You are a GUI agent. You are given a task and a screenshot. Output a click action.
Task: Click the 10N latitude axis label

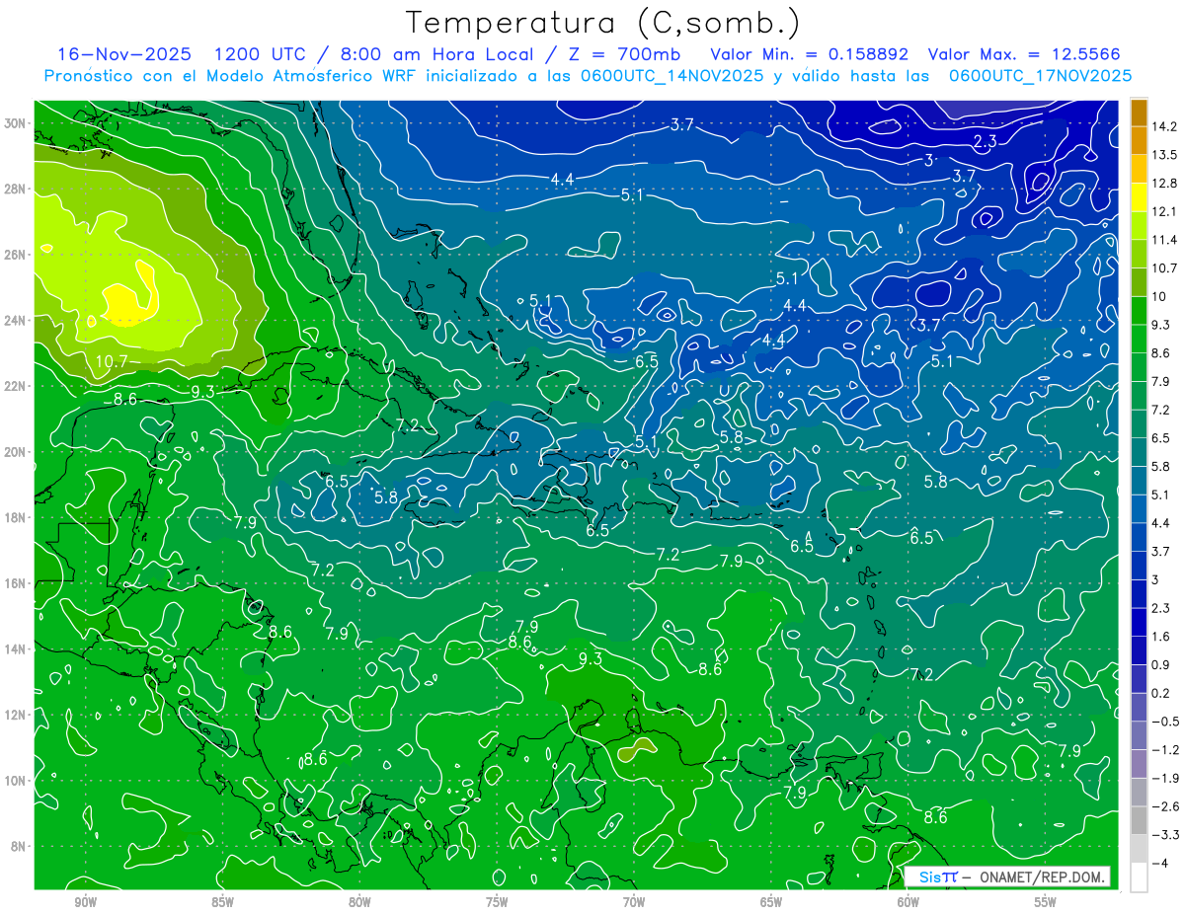click(x=15, y=781)
